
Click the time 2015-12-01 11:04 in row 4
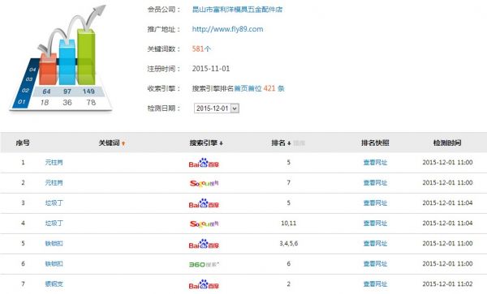(x=447, y=223)
